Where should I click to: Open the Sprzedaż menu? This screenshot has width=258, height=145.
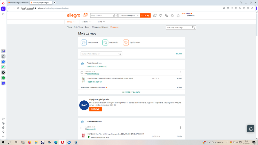pos(86,22)
